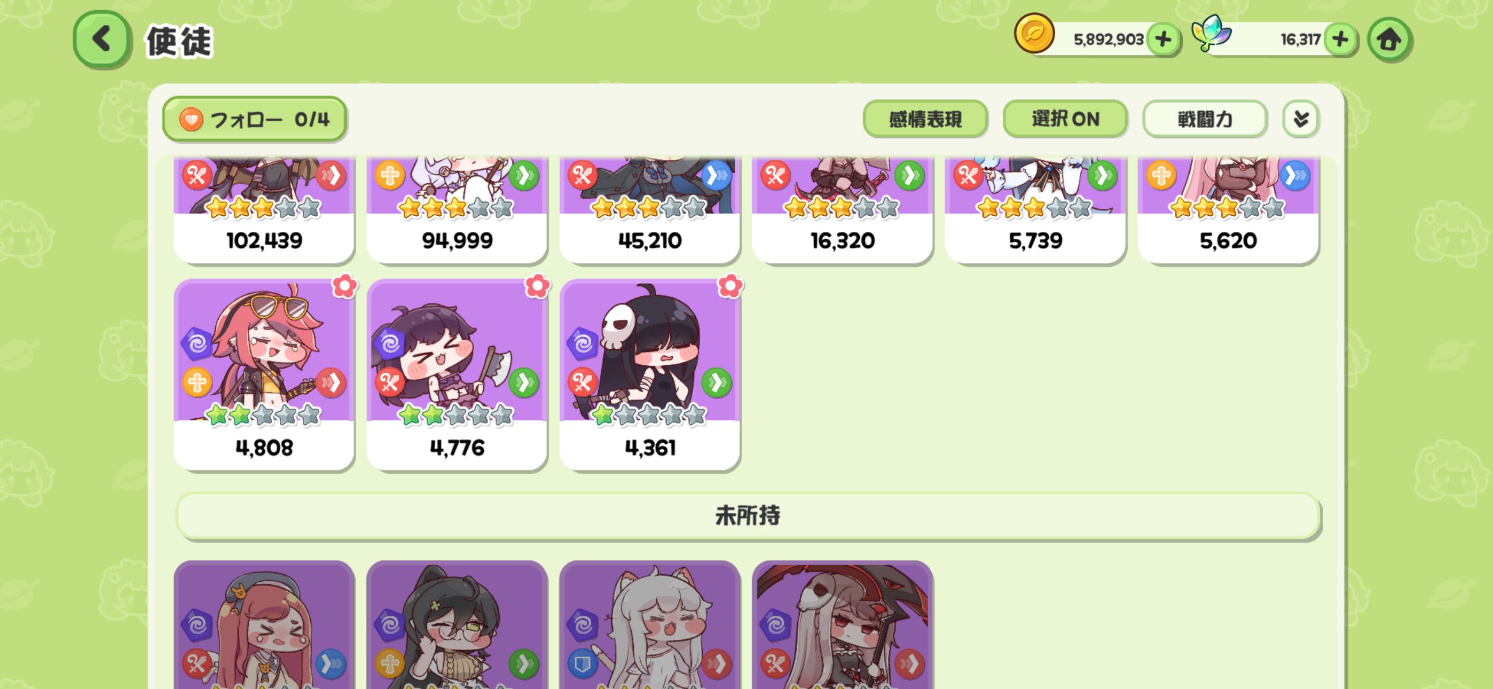Add crystals with the plus icon
The image size is (1493, 689).
coord(1339,40)
